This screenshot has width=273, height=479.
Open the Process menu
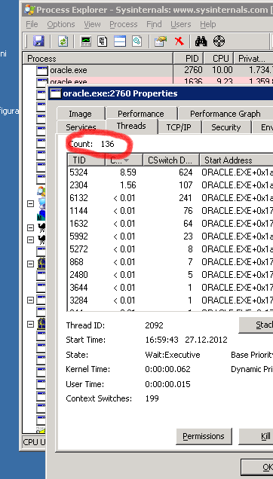[124, 24]
